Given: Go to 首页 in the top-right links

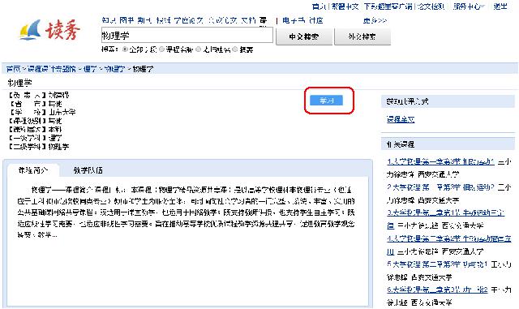Looking at the screenshot, I should [x=319, y=6].
